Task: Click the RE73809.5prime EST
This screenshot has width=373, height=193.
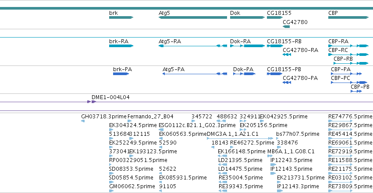Action: (x=340, y=191)
